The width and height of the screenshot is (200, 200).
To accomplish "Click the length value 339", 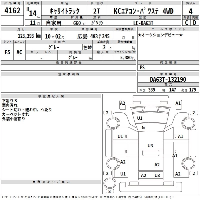I will click(x=151, y=90).
